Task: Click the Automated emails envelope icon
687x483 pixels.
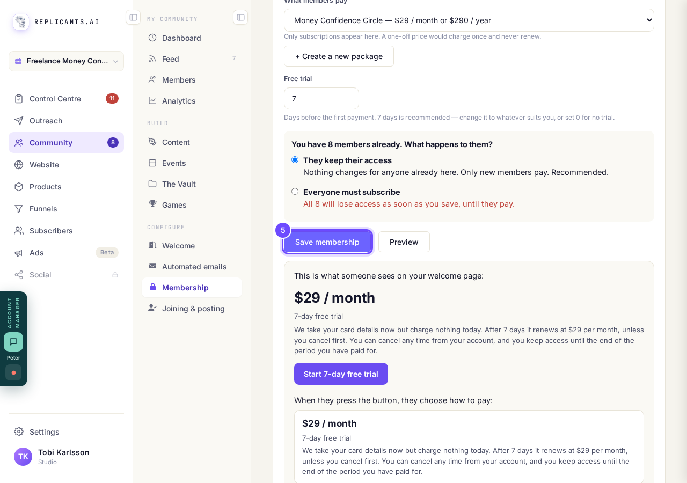Action: [152, 266]
